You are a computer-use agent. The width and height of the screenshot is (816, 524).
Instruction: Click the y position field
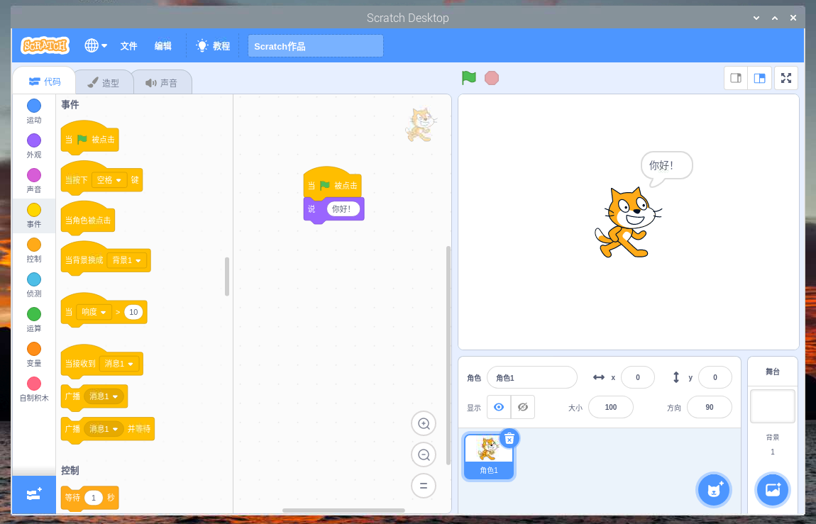click(x=715, y=377)
